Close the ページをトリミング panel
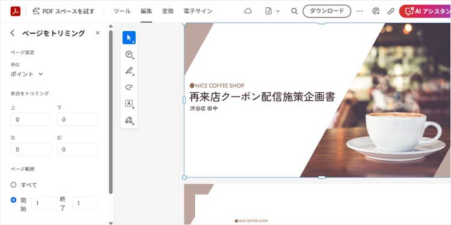Screen dimensions: 451x225 point(97,33)
